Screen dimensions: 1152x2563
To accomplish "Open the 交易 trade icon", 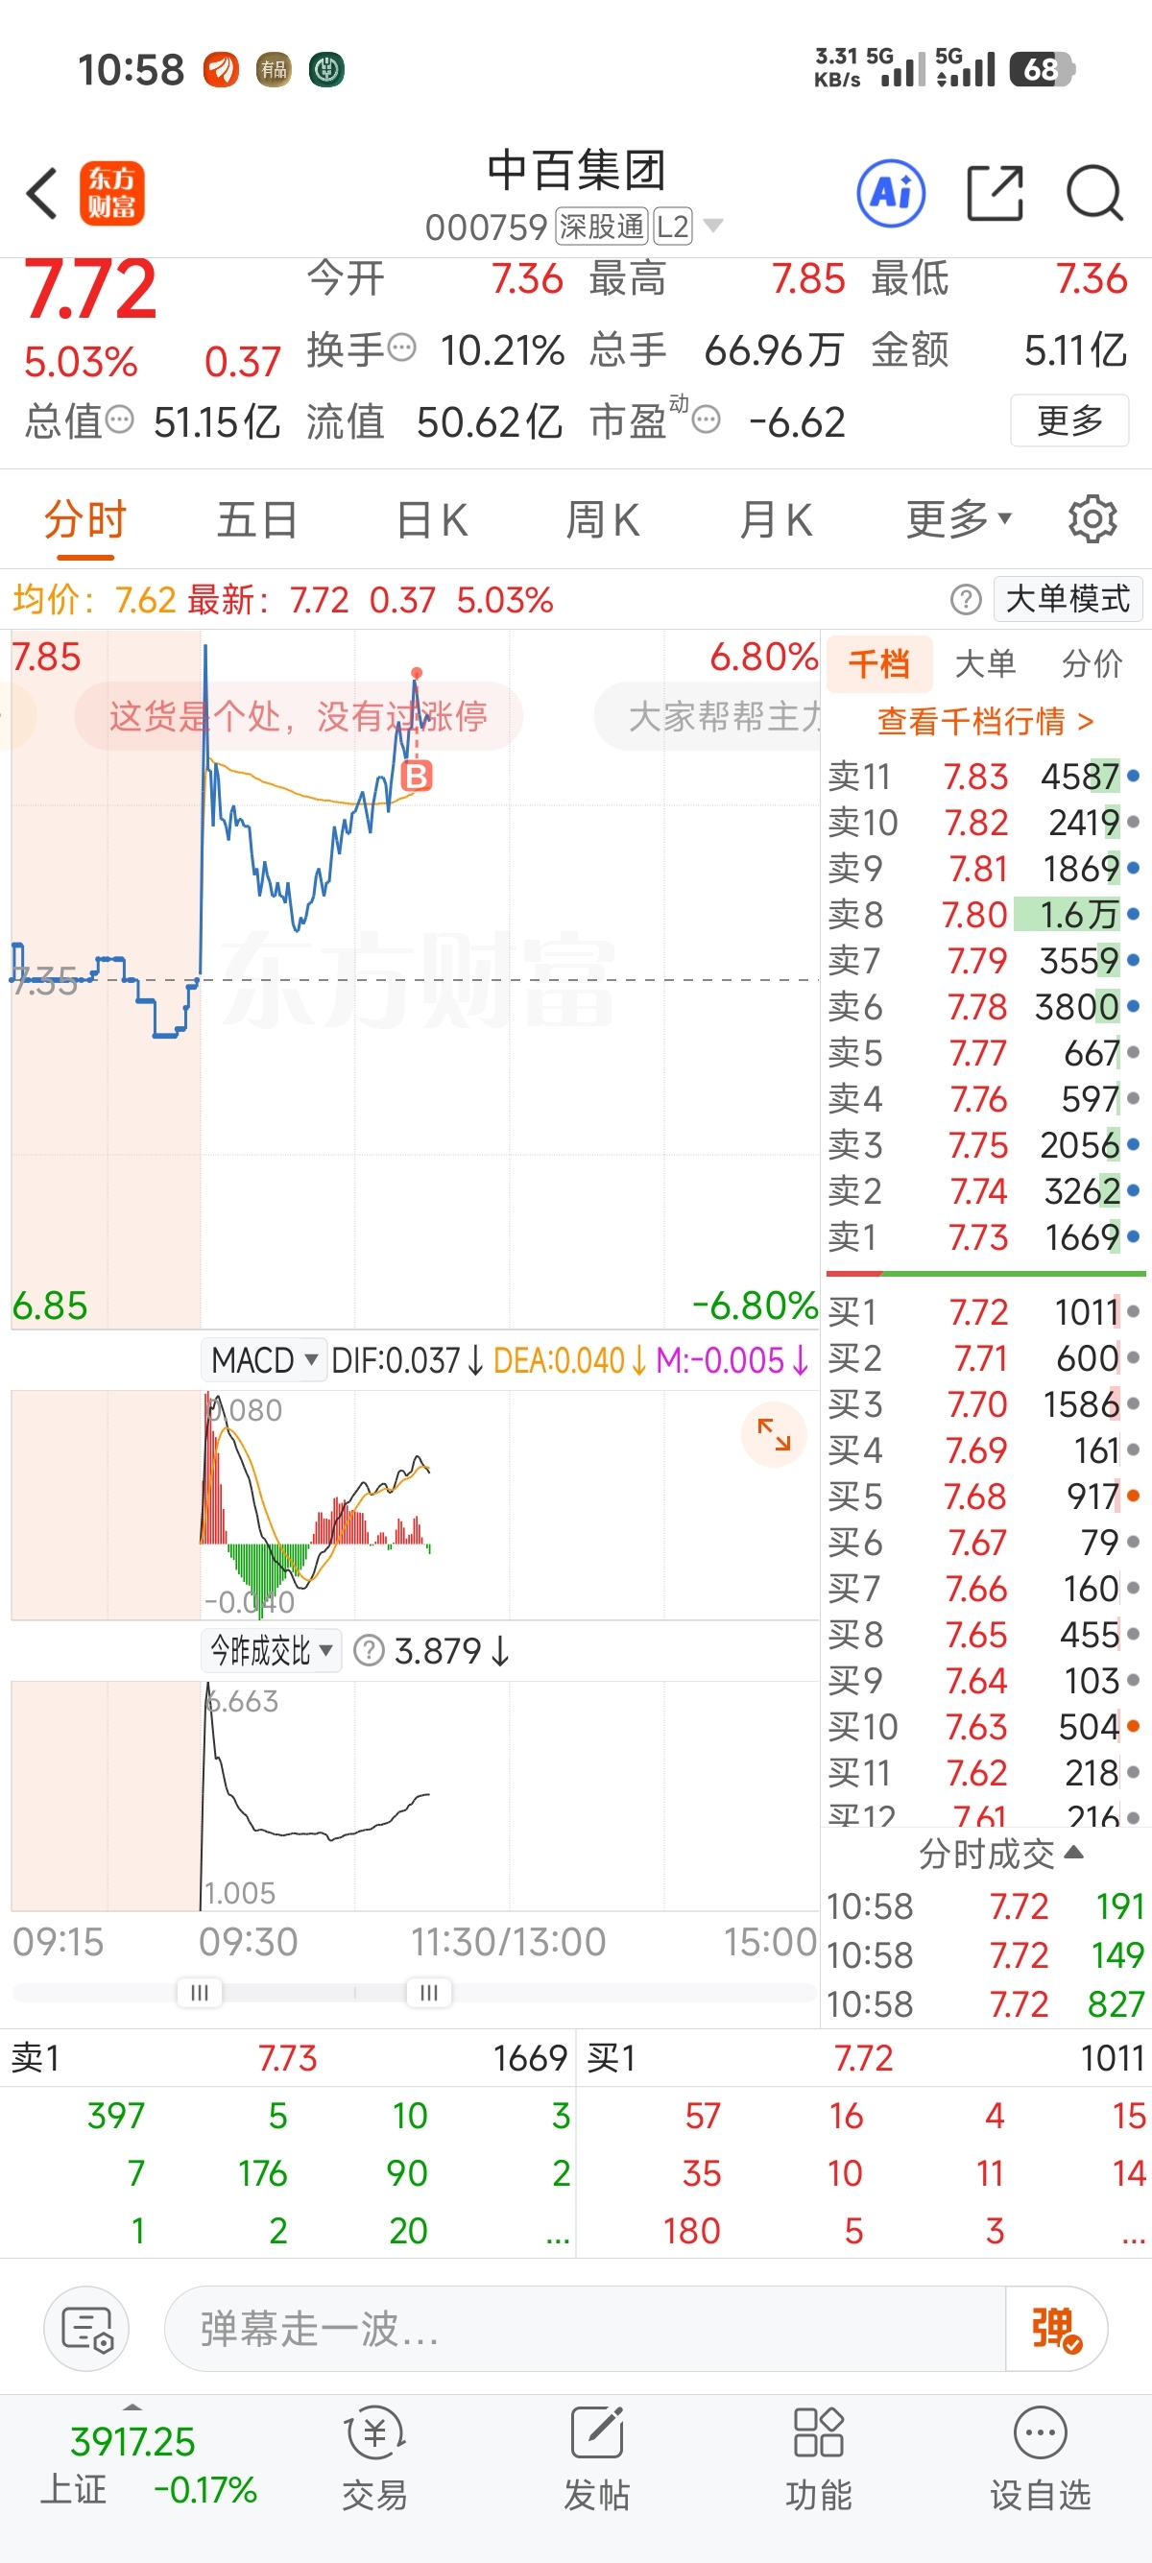I will point(374,2455).
